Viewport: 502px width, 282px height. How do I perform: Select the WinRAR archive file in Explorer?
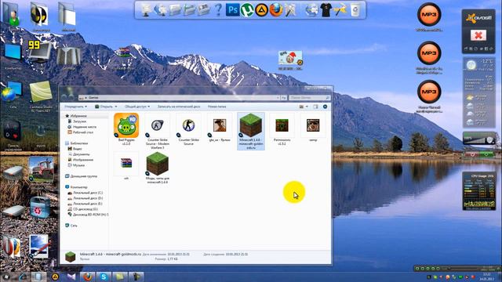tap(126, 165)
